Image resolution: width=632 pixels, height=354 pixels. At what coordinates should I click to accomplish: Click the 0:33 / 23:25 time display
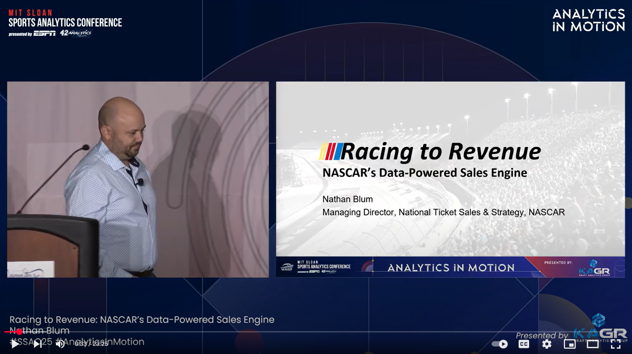(91, 344)
